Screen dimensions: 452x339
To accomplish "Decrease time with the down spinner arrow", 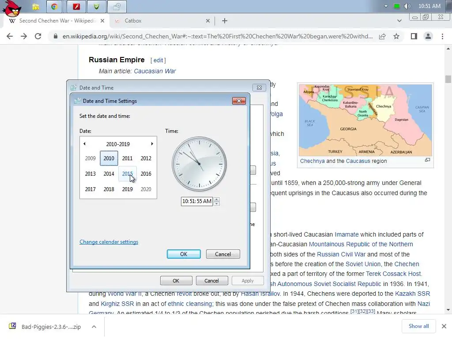I will (x=216, y=203).
